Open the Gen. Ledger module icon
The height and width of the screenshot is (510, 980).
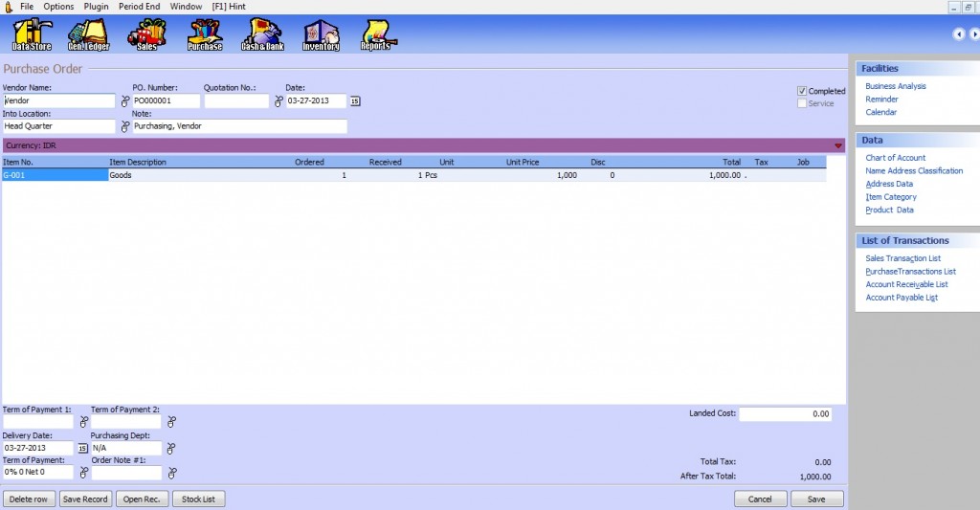click(89, 34)
